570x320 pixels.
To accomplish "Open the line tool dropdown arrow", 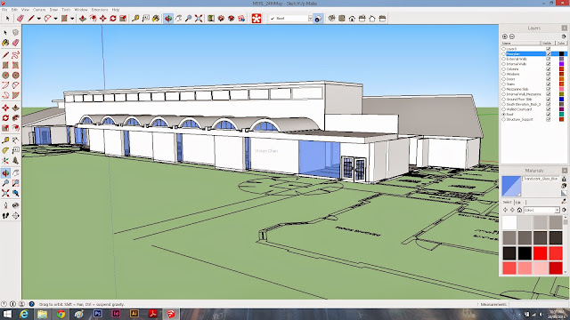I will coord(38,19).
